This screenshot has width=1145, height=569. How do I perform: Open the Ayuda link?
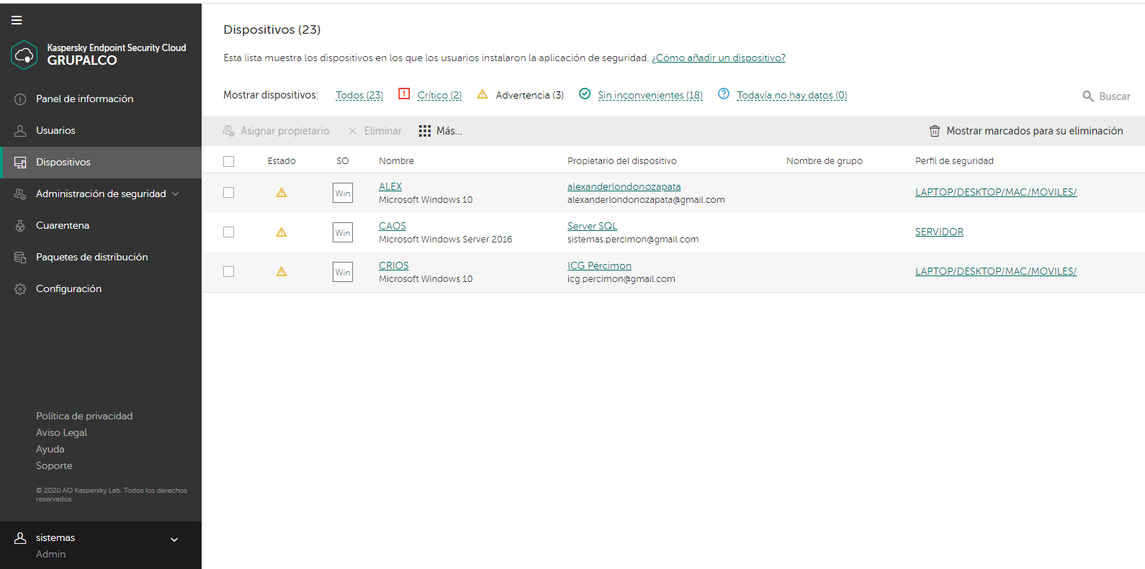[50, 449]
